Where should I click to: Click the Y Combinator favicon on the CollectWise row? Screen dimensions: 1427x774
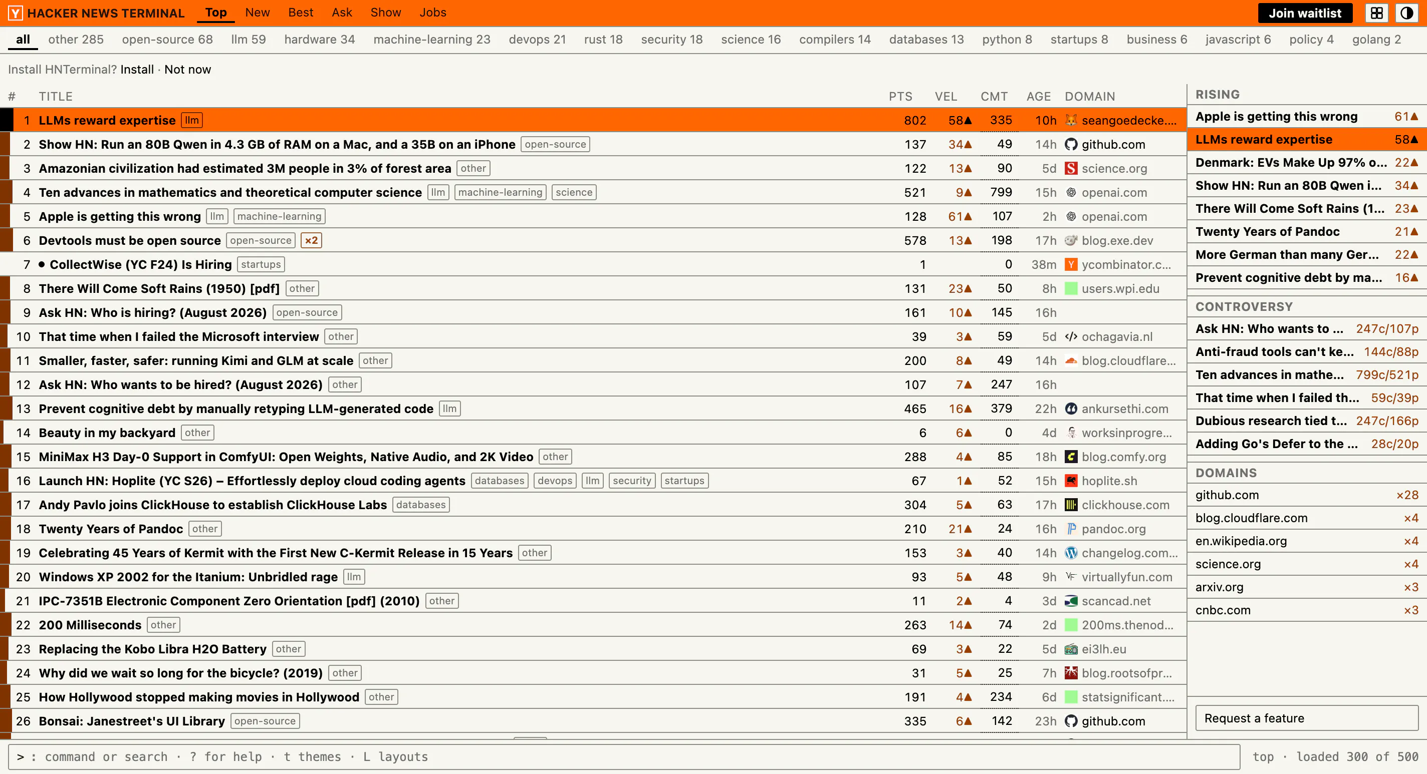tap(1071, 265)
